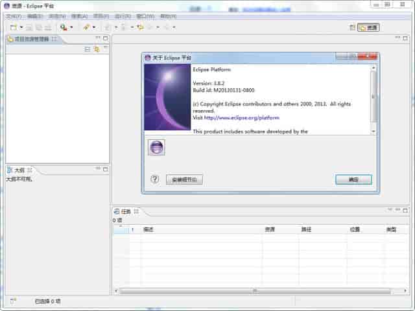Maximize the Project Explorer view
This screenshot has height=311, width=415.
(x=105, y=39)
